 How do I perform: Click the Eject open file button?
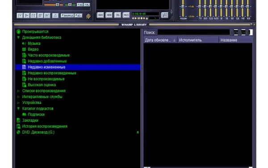tap(55, 16)
